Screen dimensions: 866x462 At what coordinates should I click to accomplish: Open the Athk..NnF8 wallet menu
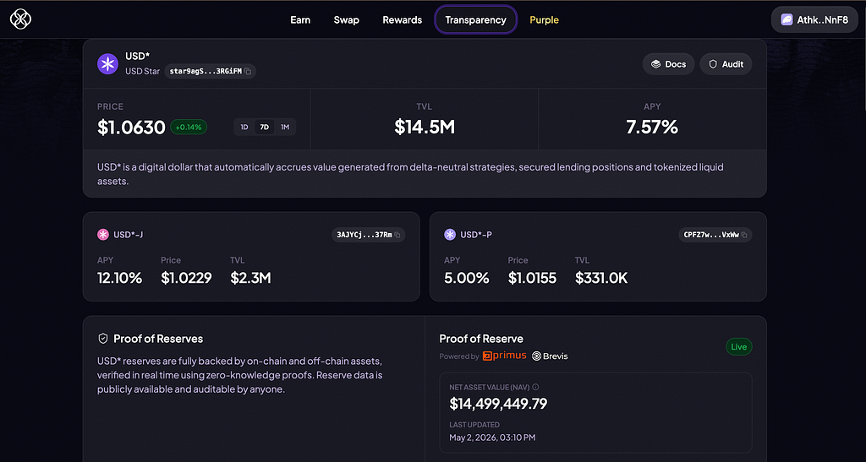click(814, 19)
